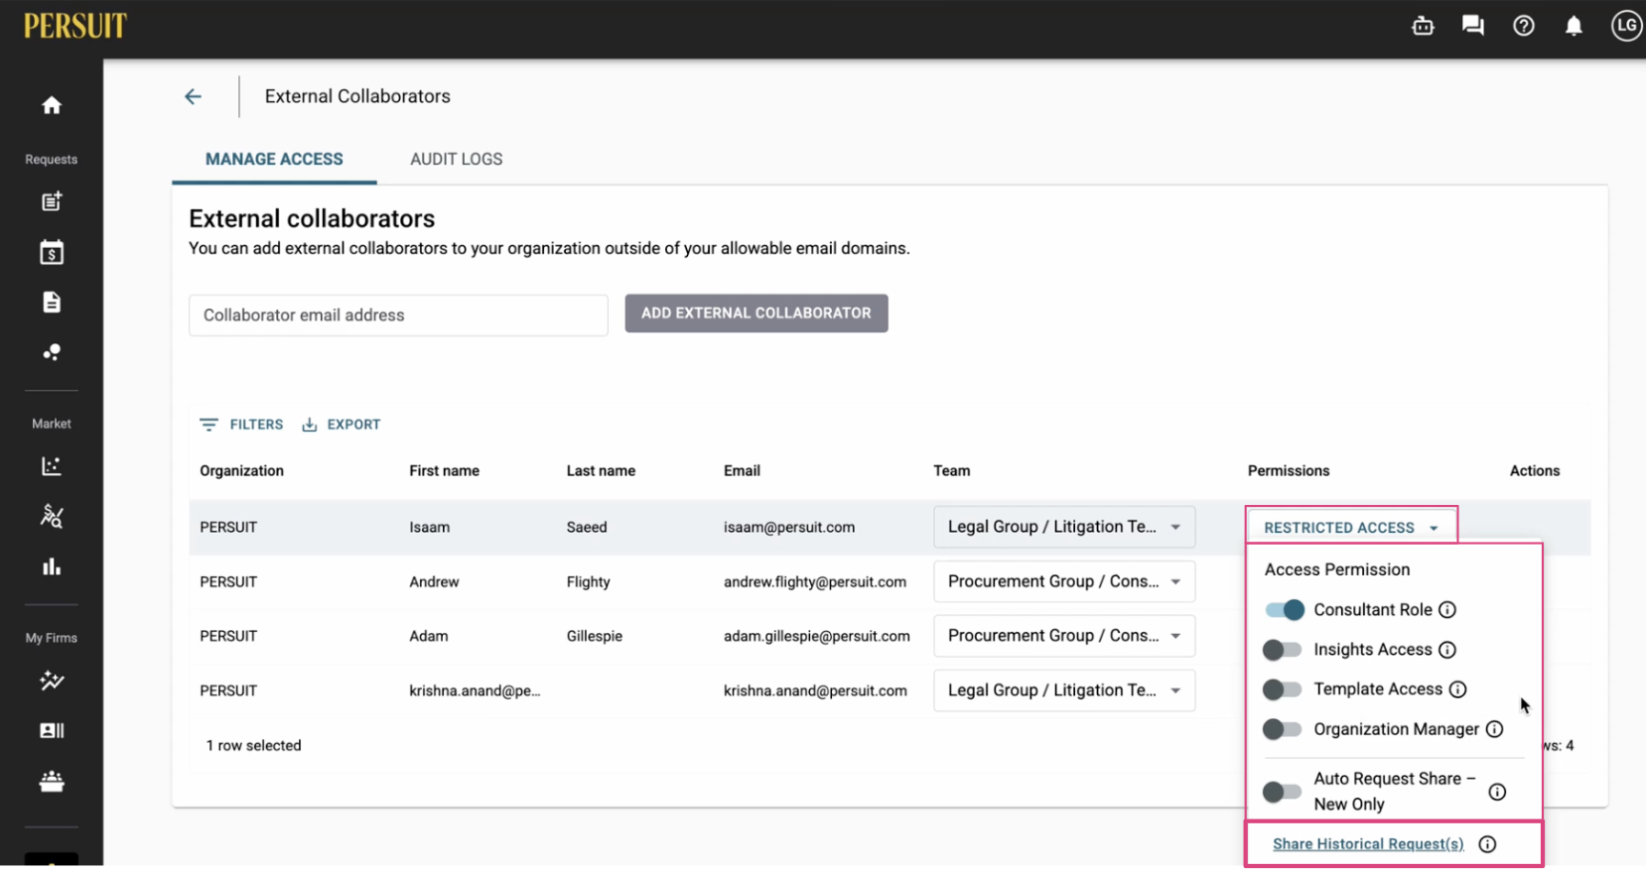This screenshot has height=871, width=1646.
Task: Click the Add External Collaborator button
Action: click(756, 312)
